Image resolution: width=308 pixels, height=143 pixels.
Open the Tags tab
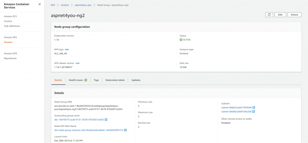(x=96, y=80)
